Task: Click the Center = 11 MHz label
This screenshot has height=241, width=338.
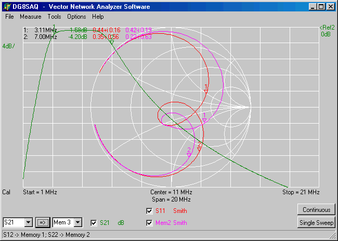Action: 171,192
